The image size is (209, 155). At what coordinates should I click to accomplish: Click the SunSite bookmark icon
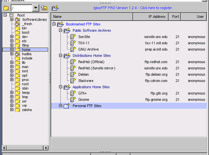tap(73, 37)
